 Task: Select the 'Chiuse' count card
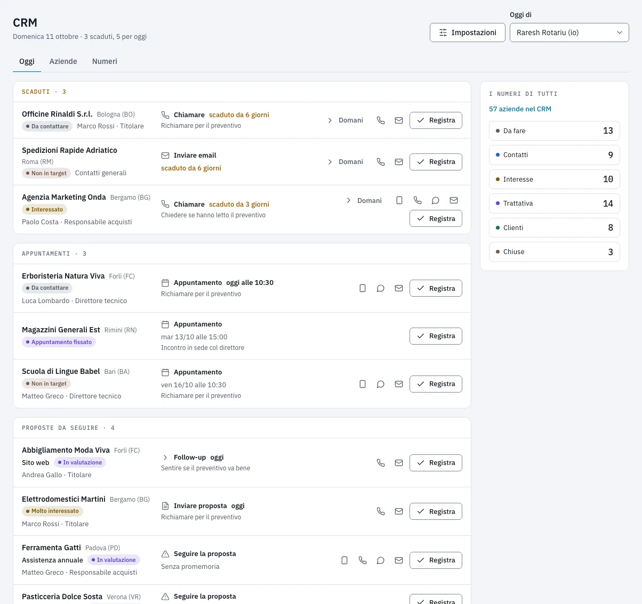point(555,252)
